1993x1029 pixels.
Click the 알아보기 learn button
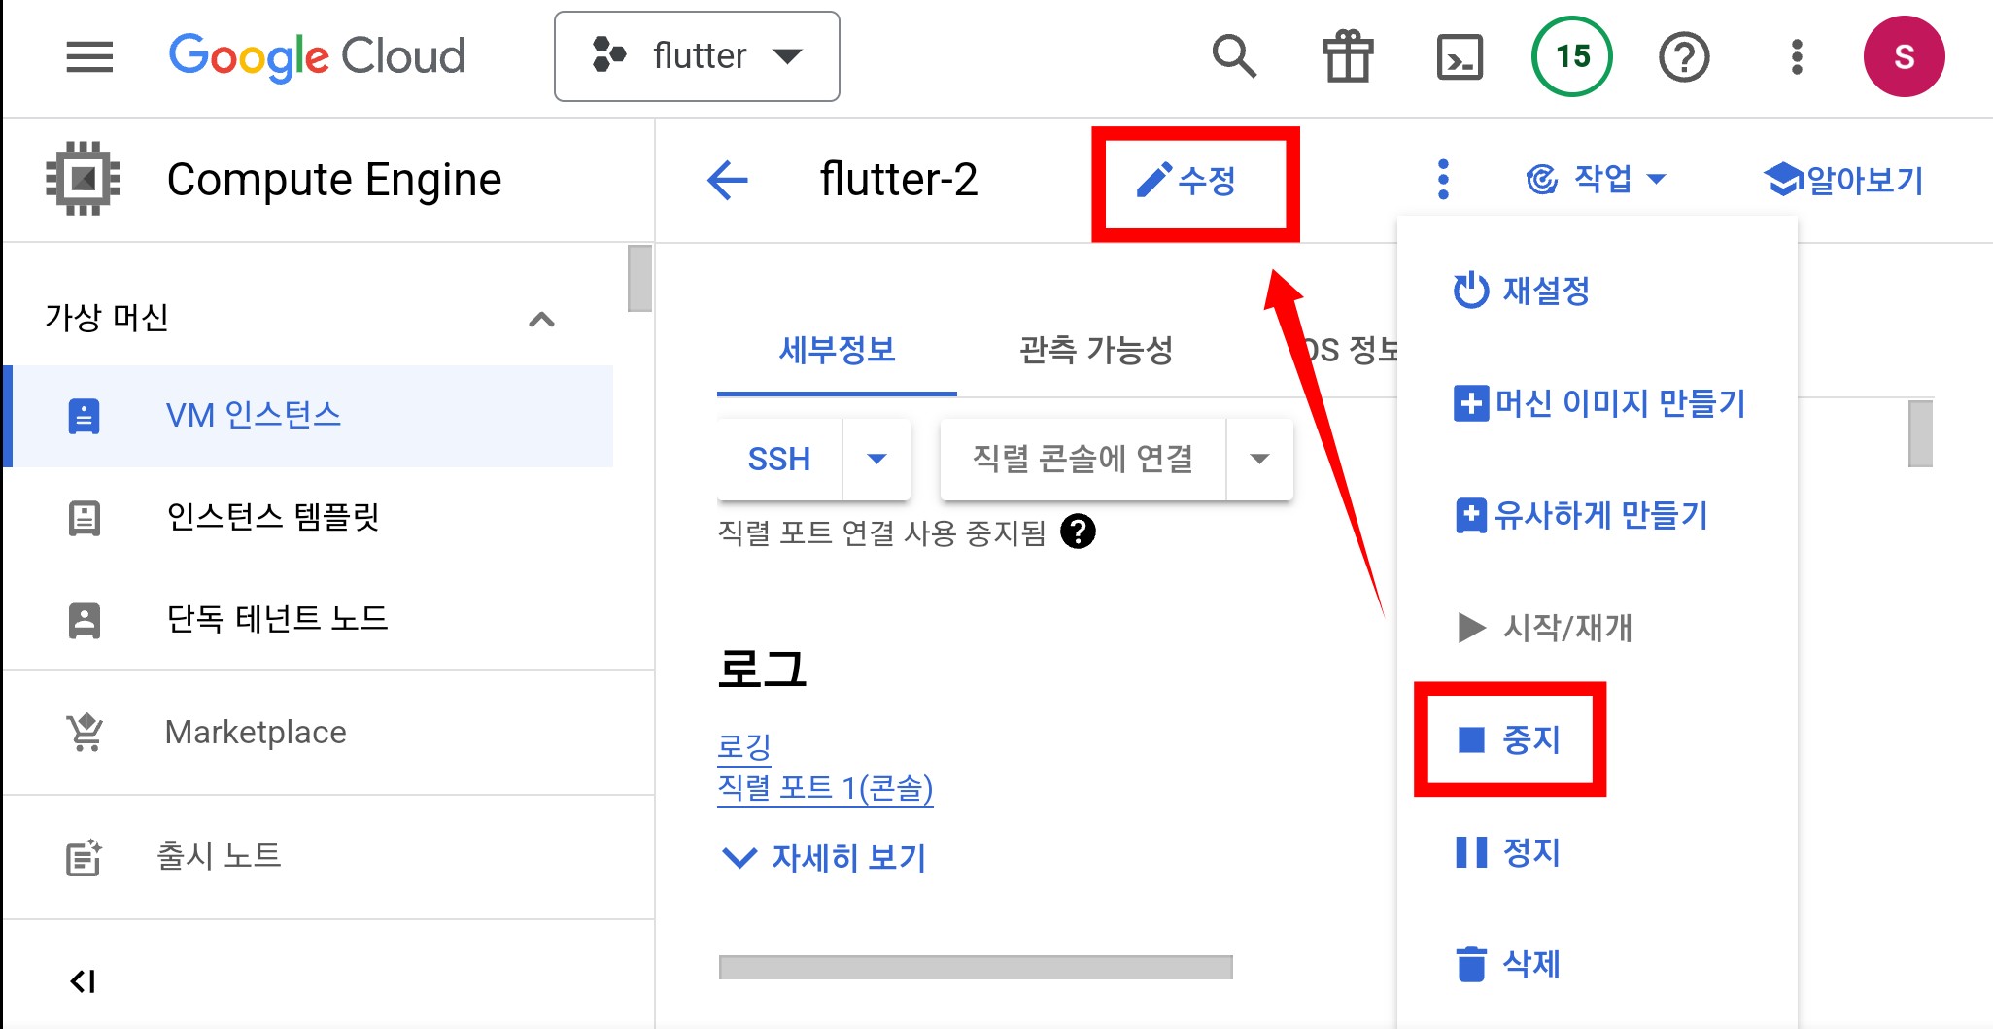(x=1843, y=180)
